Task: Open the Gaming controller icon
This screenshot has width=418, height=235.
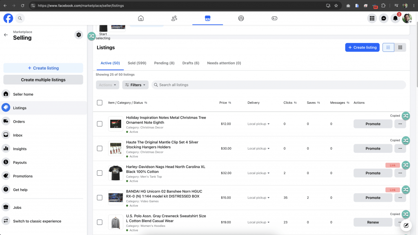Action: (274, 18)
